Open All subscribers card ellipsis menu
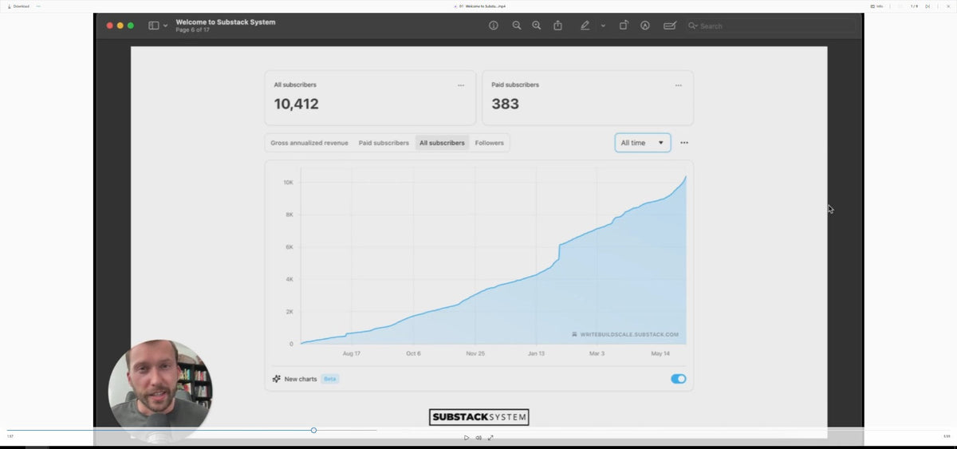The image size is (957, 449). [461, 85]
